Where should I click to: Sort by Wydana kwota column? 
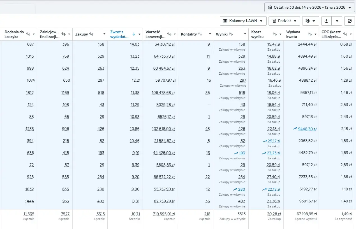(x=310, y=34)
